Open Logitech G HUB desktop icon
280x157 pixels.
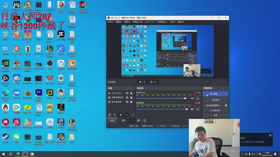coord(6,81)
